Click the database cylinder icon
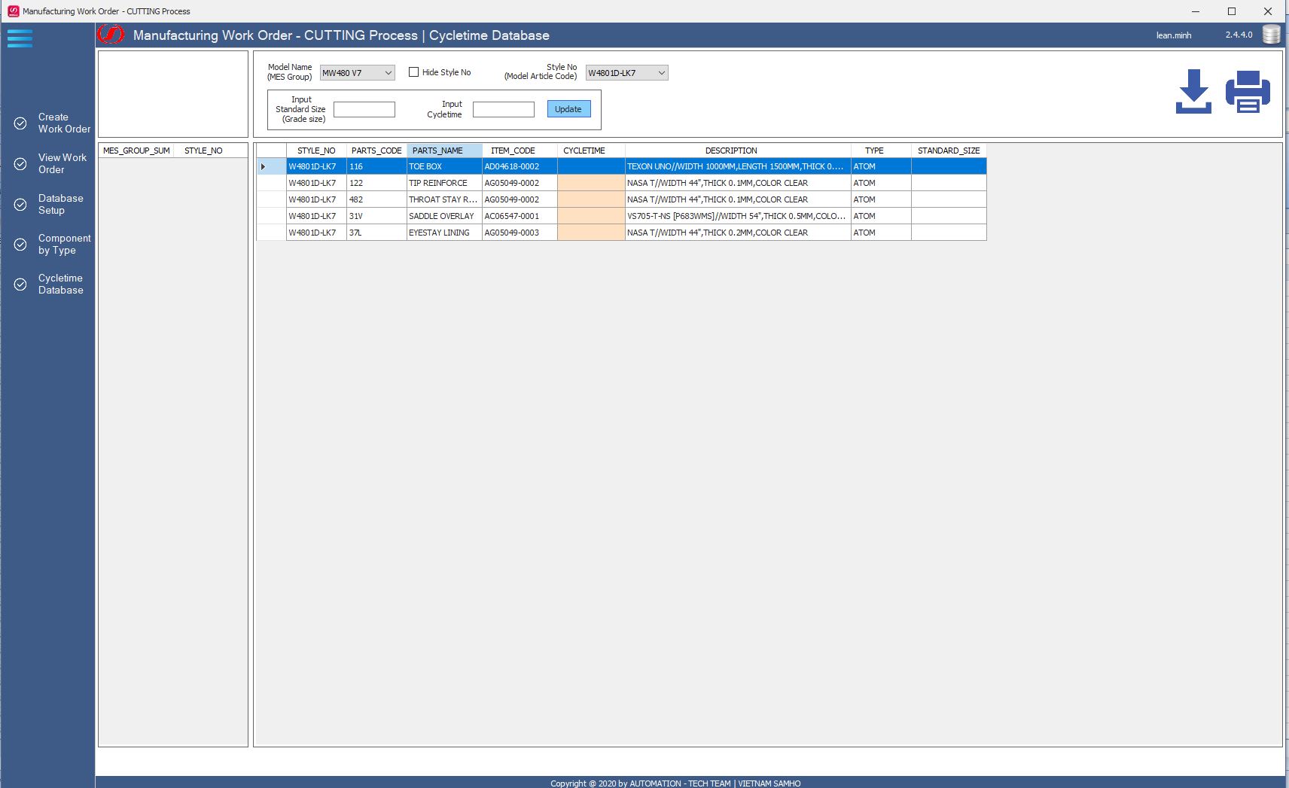 pos(1271,35)
